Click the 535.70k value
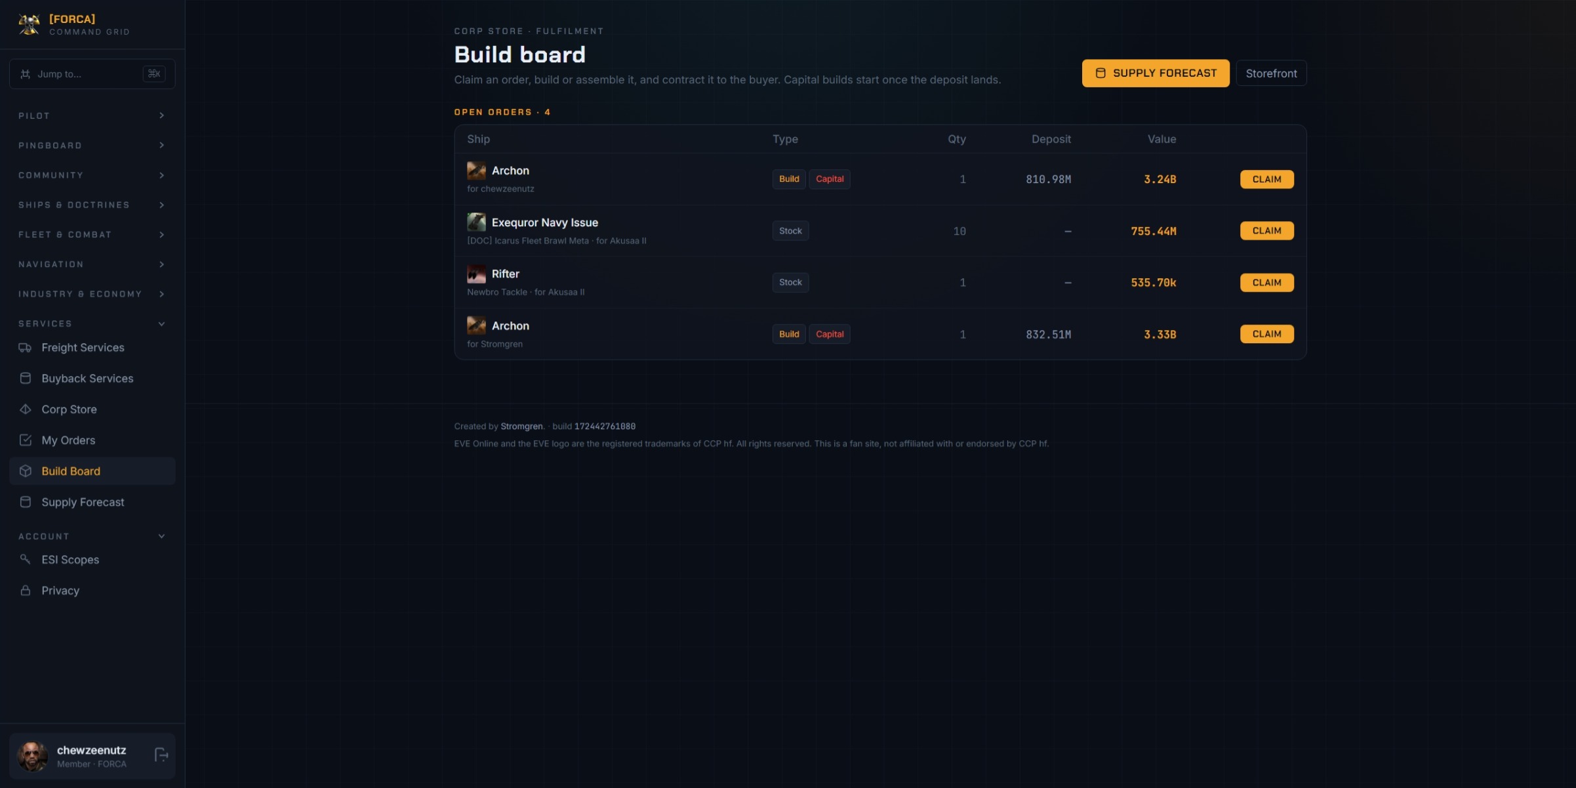 pos(1154,283)
